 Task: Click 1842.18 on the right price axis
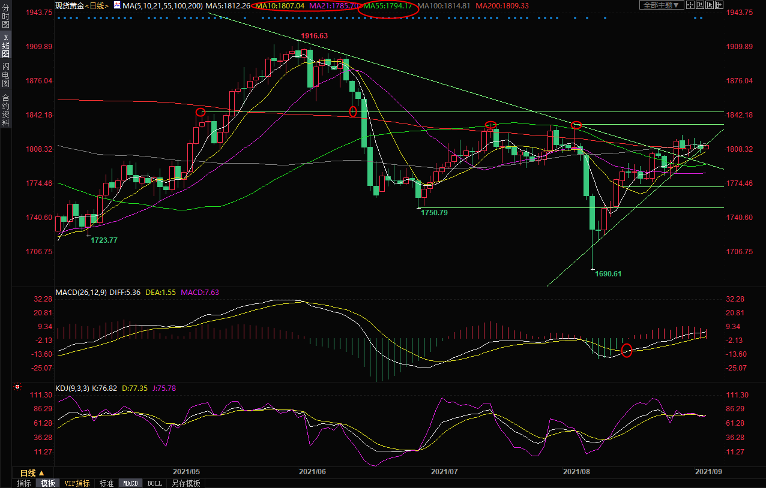[741, 115]
